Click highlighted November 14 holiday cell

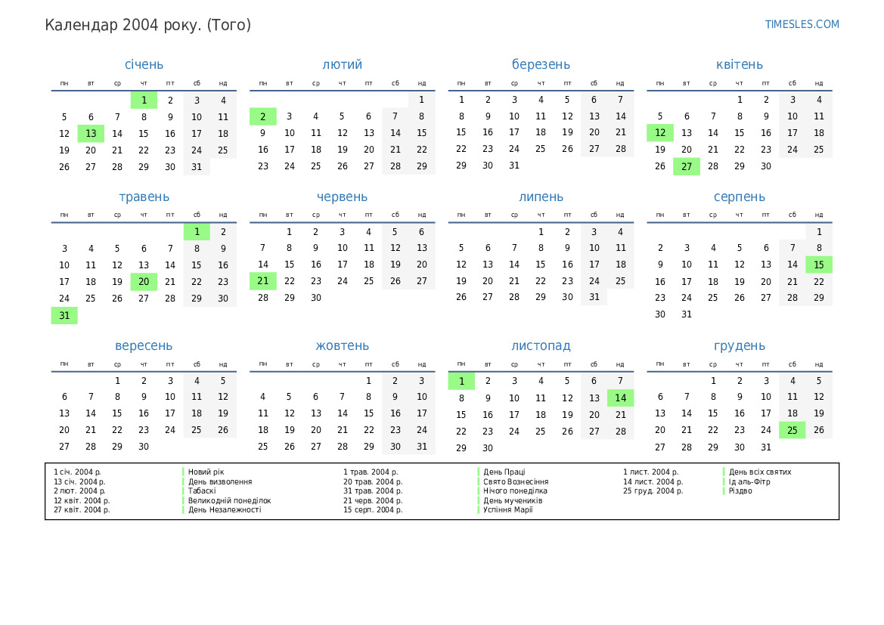pyautogui.click(x=620, y=398)
